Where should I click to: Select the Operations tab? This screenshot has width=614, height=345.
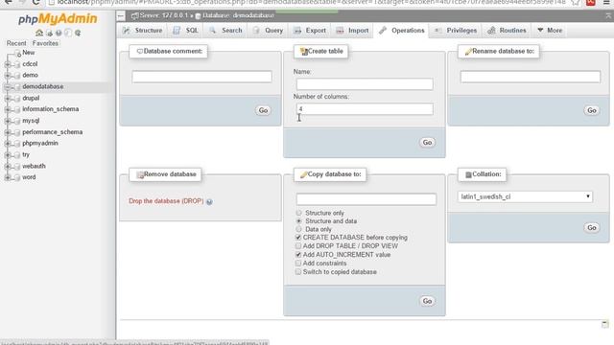point(402,31)
